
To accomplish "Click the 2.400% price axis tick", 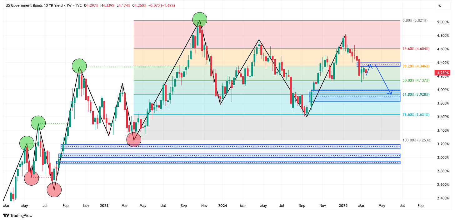I will click(443, 198).
